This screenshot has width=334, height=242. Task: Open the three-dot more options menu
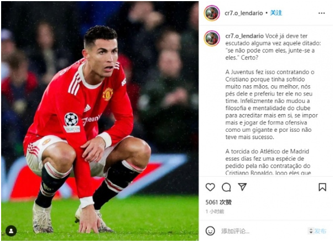(x=321, y=13)
